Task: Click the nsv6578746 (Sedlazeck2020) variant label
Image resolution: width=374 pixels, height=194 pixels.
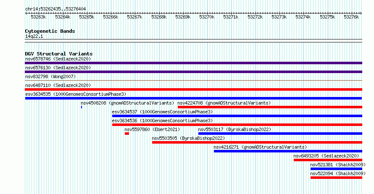Action: (x=58, y=59)
